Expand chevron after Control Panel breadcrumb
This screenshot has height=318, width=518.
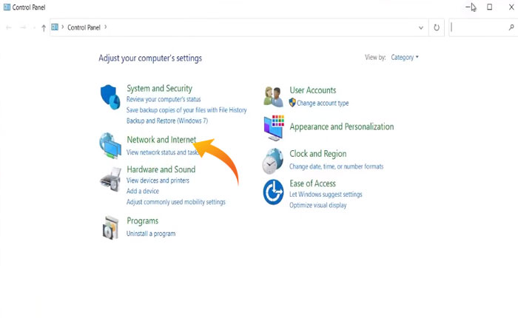coord(106,27)
